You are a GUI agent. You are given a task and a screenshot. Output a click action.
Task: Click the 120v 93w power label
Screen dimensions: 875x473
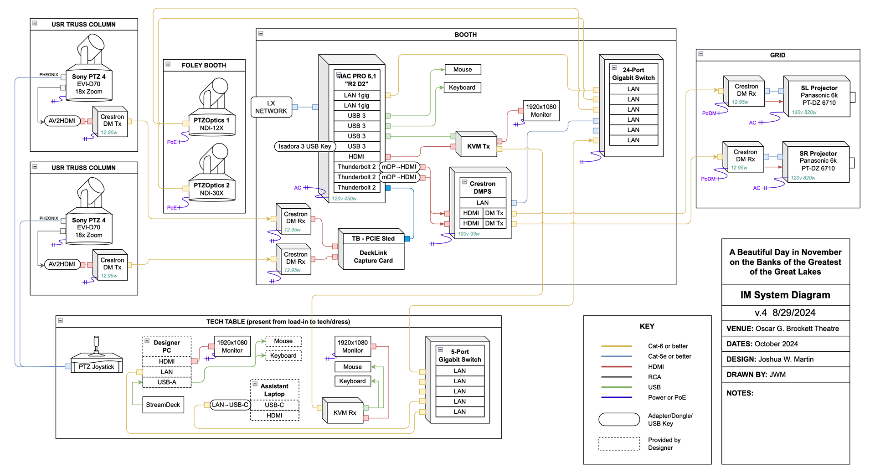(x=468, y=234)
